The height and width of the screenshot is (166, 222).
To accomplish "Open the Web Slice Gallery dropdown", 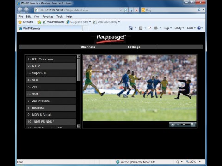I will (x=106, y=22).
